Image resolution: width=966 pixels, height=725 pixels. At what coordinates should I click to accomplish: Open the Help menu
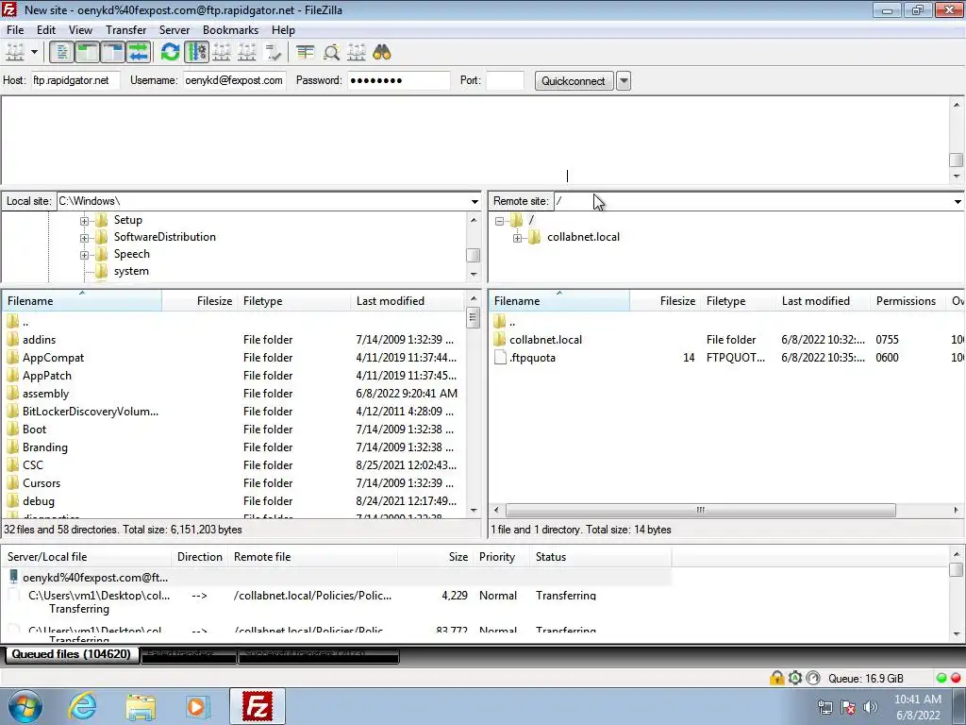[x=283, y=29]
